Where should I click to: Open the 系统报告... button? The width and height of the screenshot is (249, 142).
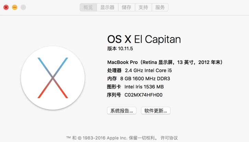tap(122, 111)
